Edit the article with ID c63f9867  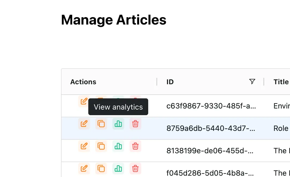point(84,101)
